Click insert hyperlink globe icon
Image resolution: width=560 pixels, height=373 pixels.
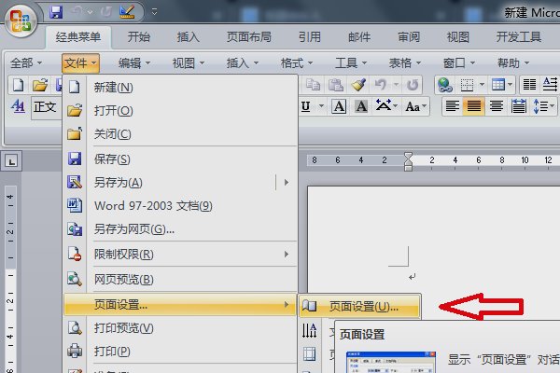[444, 85]
